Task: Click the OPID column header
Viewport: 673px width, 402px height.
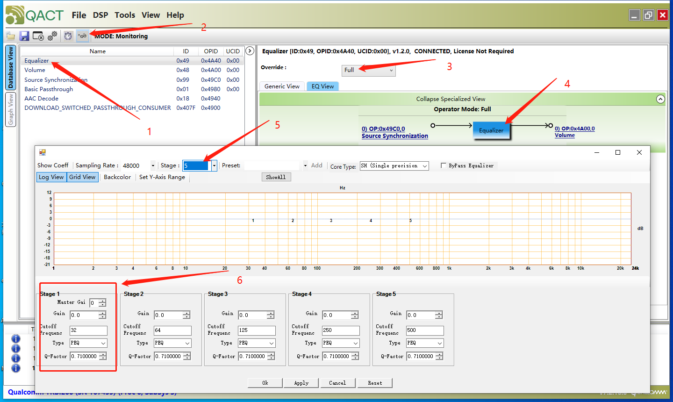Action: [x=211, y=51]
